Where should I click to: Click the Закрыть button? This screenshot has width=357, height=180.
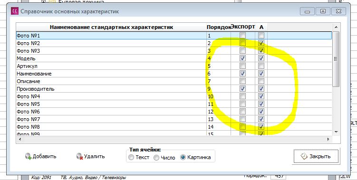[316, 156]
